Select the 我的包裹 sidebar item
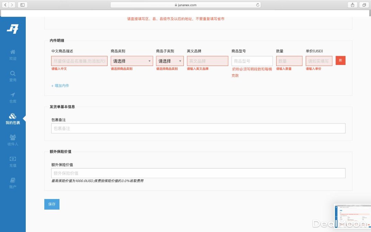Image resolution: width=371 pixels, height=232 pixels. click(x=13, y=119)
